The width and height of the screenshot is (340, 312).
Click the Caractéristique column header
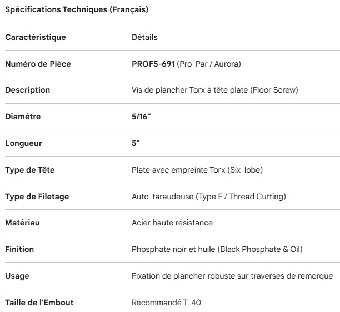coord(36,37)
